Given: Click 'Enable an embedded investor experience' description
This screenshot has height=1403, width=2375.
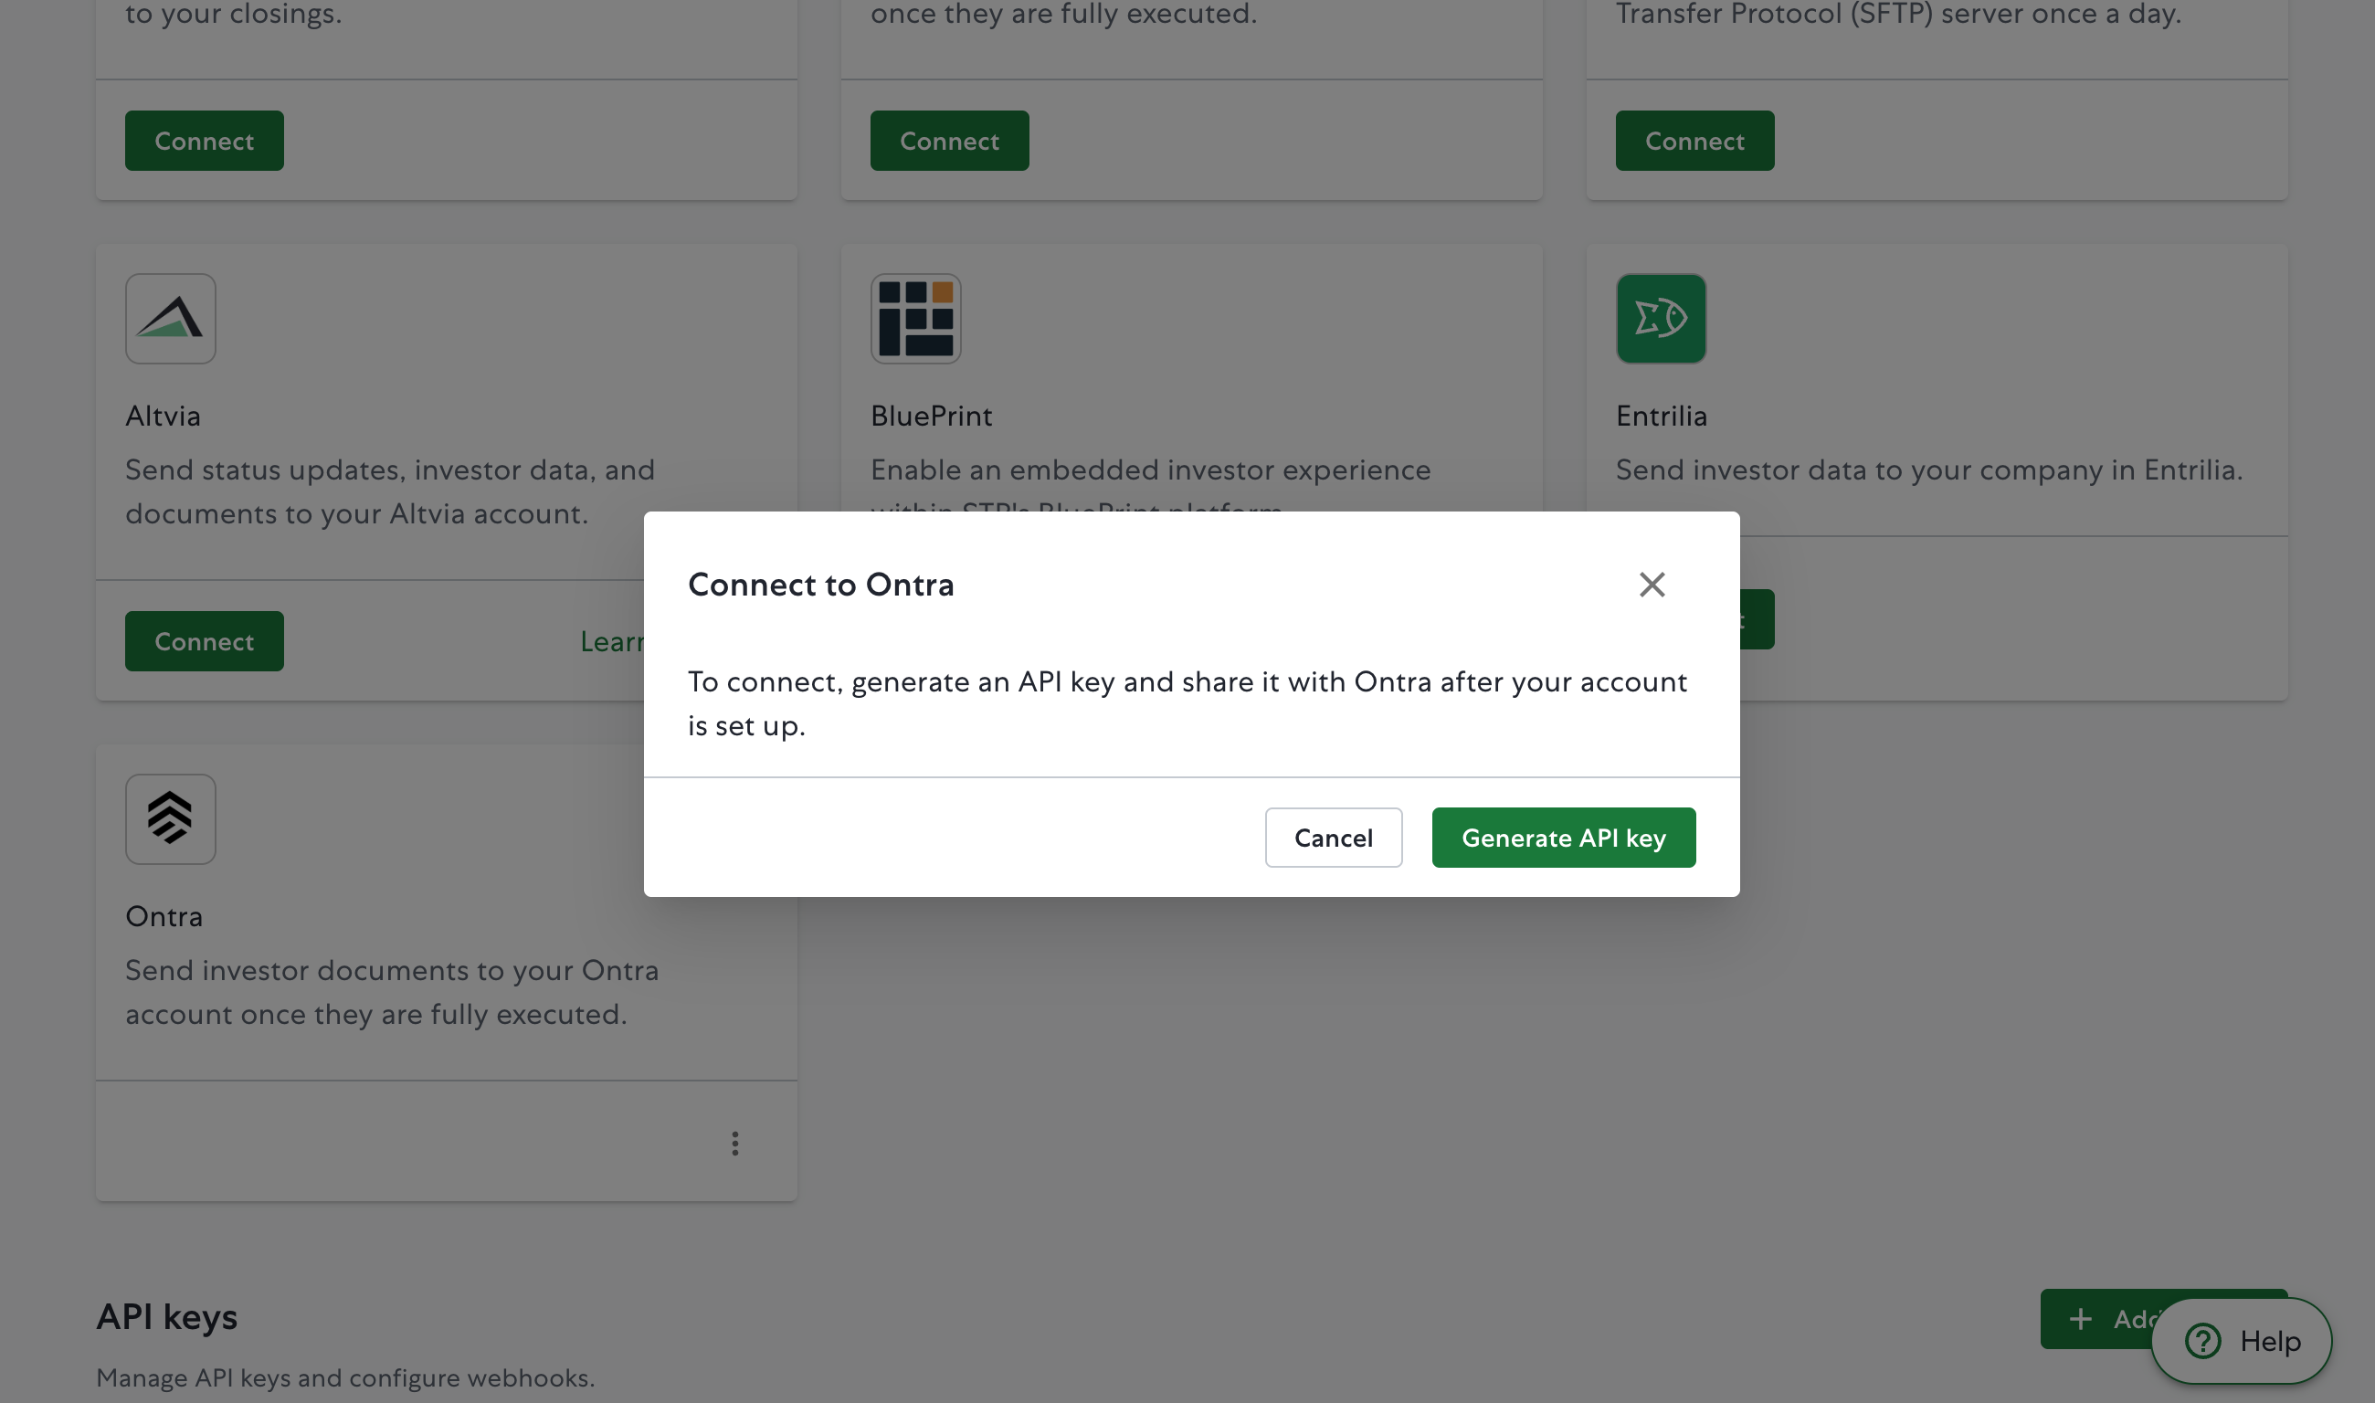Looking at the screenshot, I should pyautogui.click(x=1151, y=482).
